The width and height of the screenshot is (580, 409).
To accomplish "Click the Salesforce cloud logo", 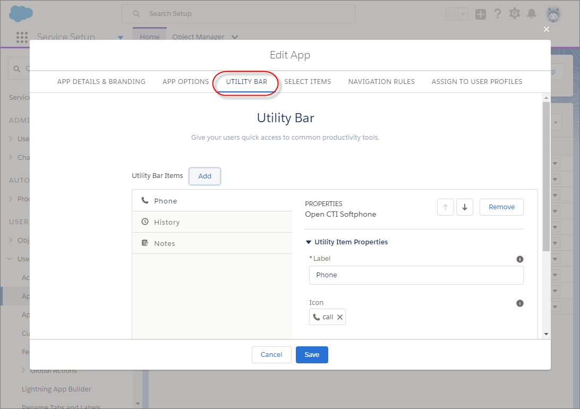I will click(x=21, y=14).
